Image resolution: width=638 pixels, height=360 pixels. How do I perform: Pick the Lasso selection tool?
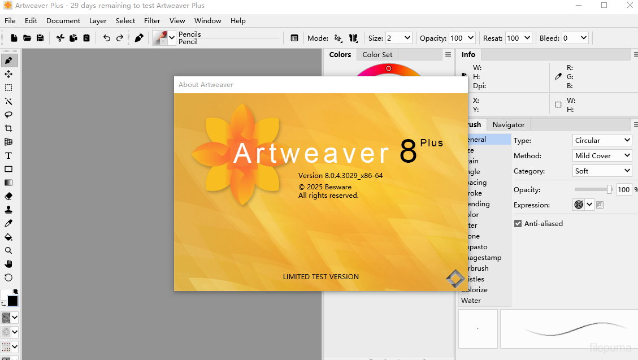pos(8,115)
